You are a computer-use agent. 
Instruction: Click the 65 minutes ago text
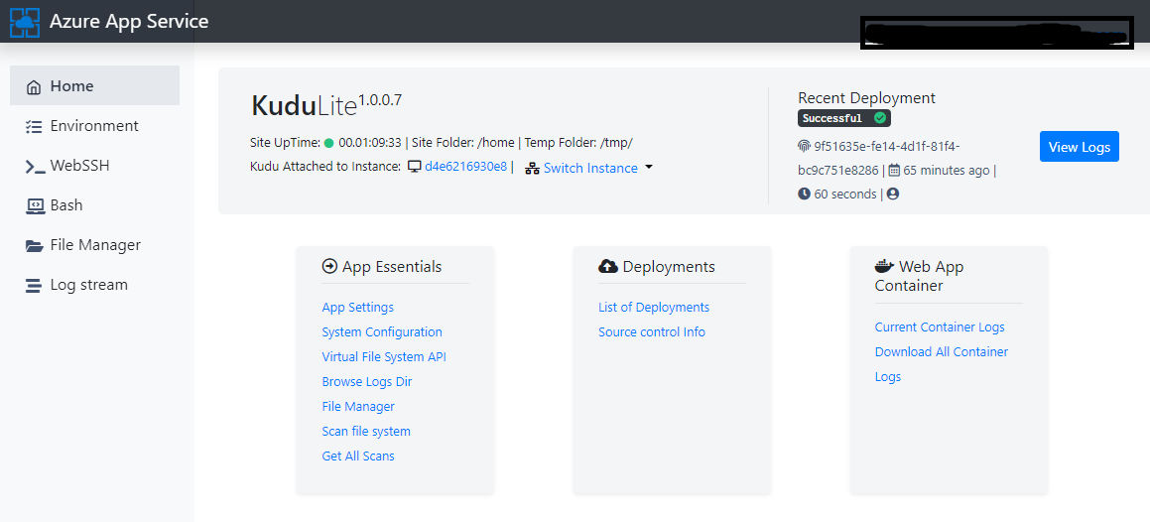tap(947, 171)
